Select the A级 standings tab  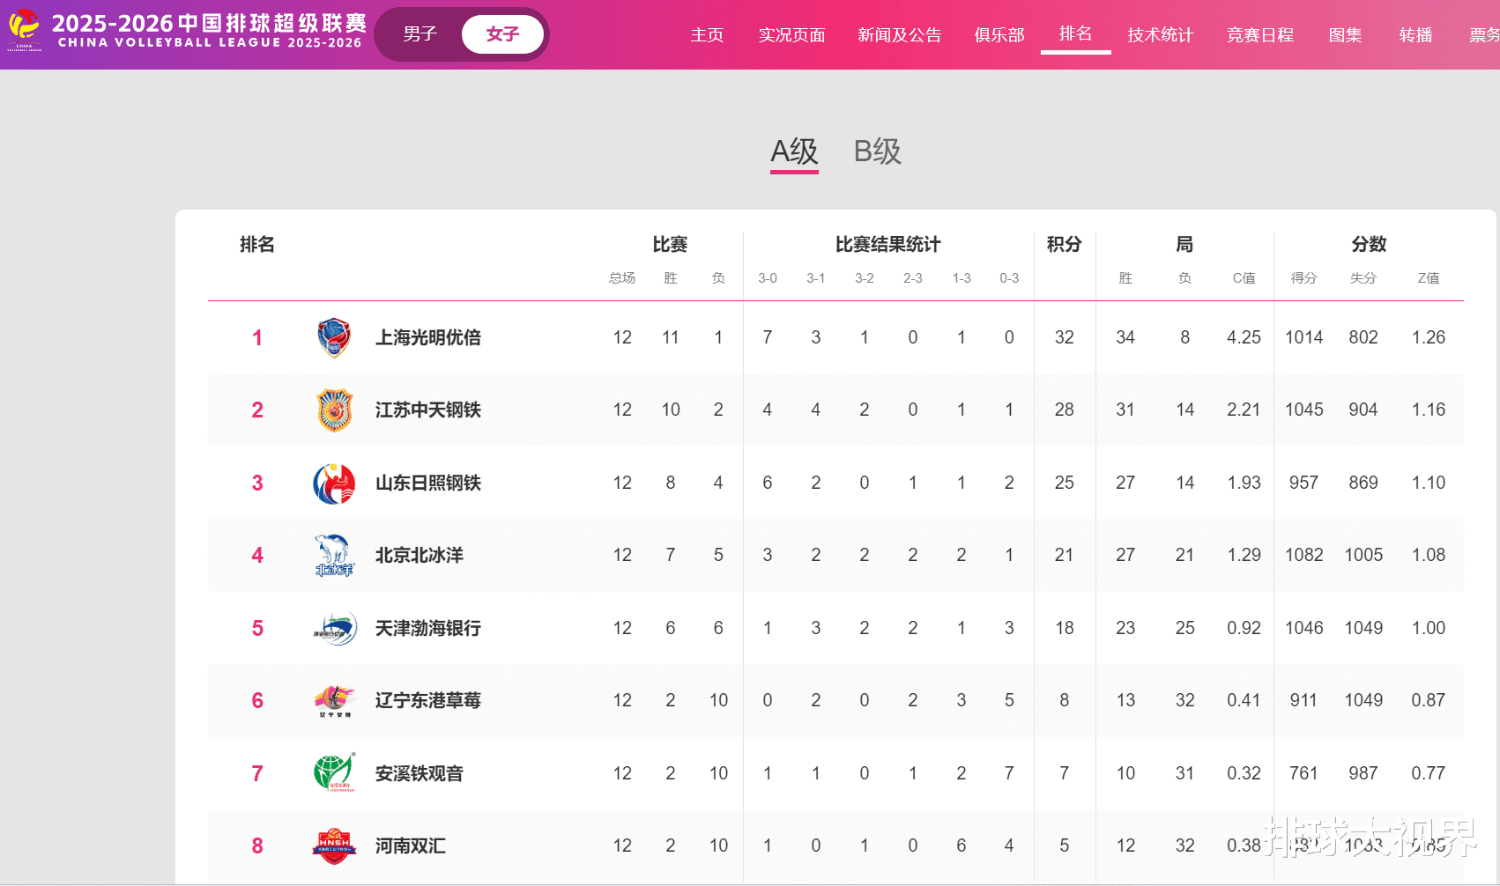pos(794,151)
